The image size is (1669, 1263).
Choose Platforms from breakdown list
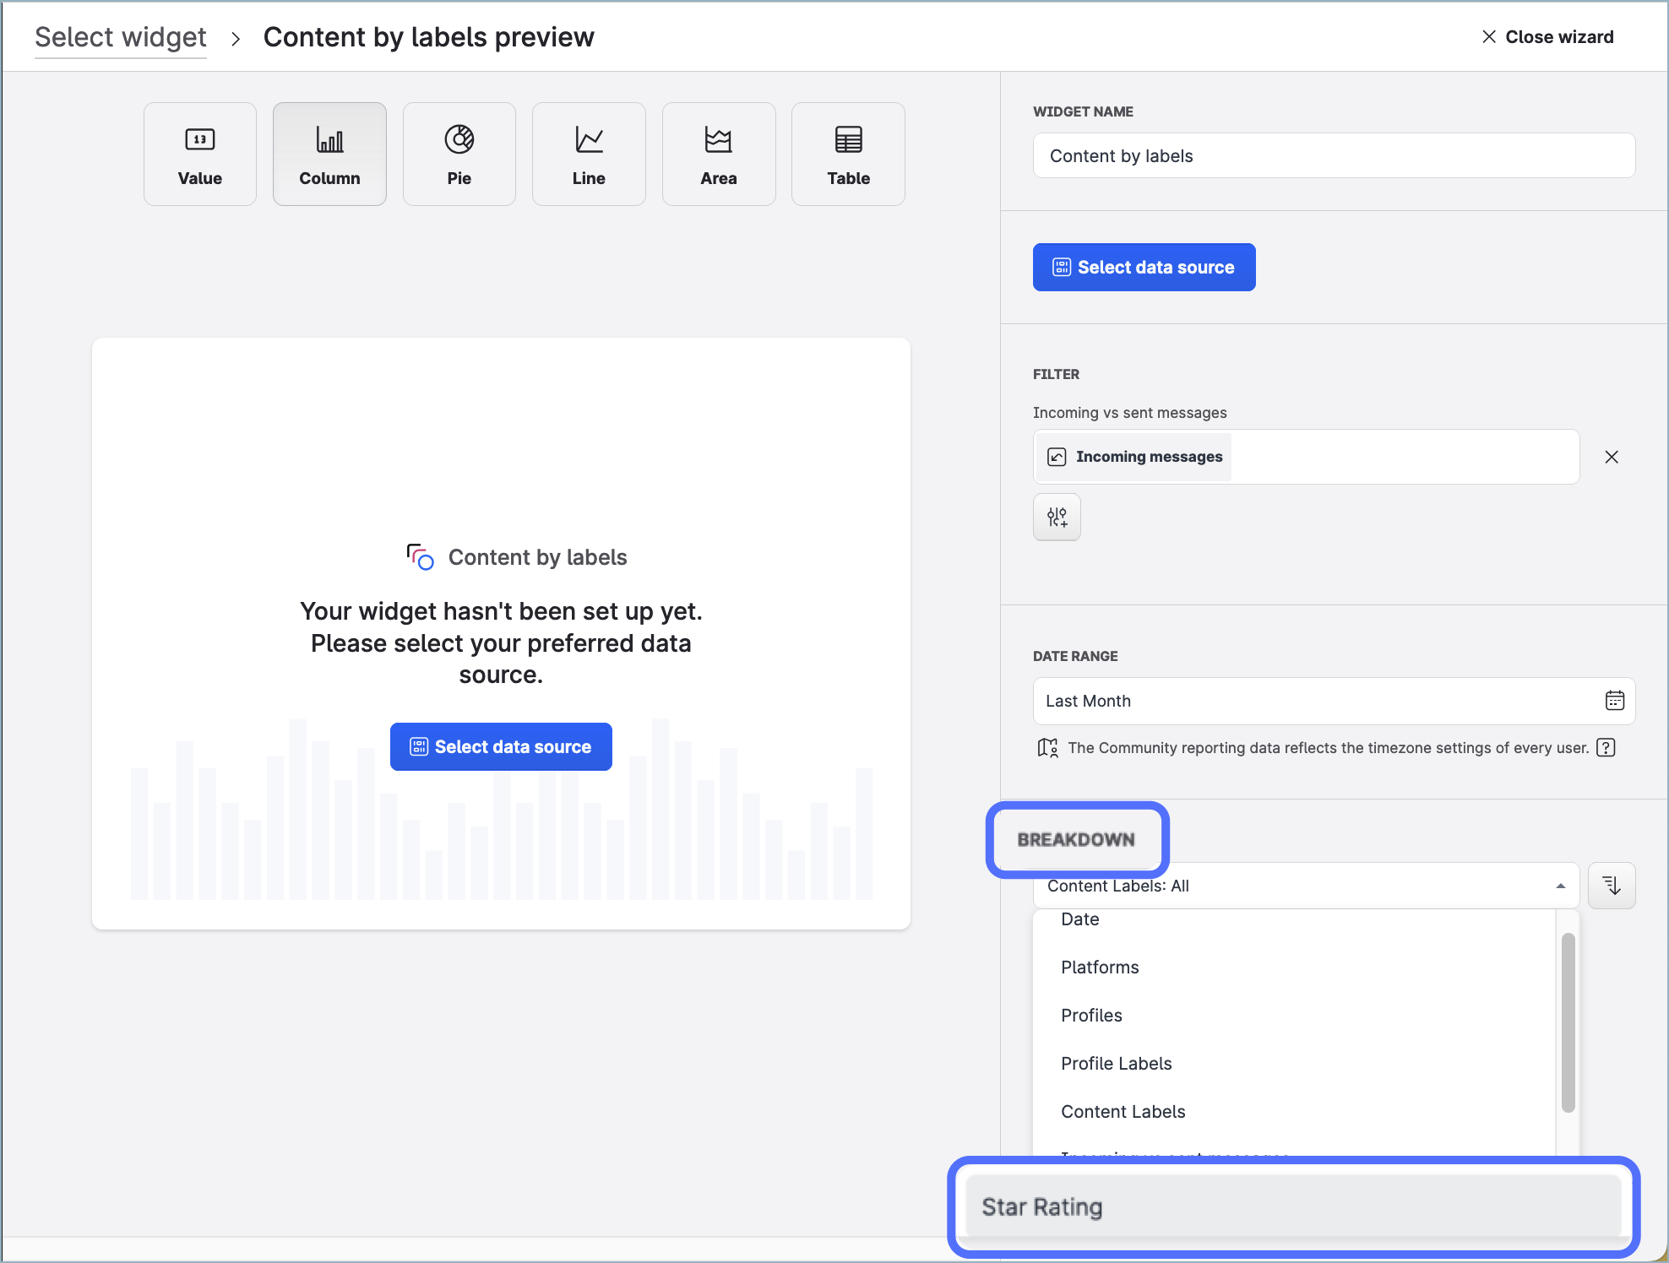tap(1100, 968)
